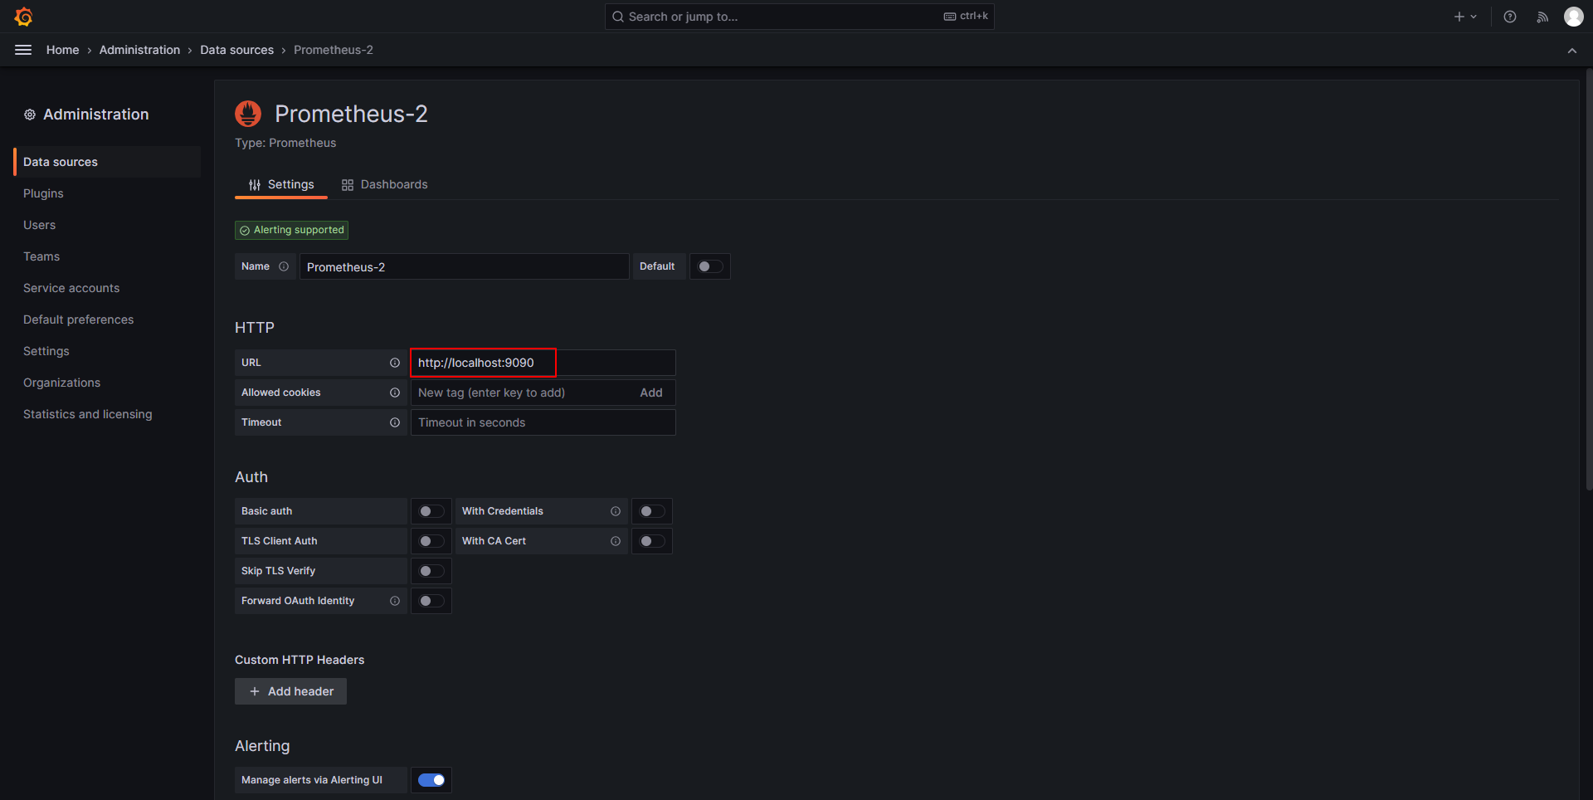Open the help question mark icon
The width and height of the screenshot is (1593, 800).
pyautogui.click(x=1510, y=17)
